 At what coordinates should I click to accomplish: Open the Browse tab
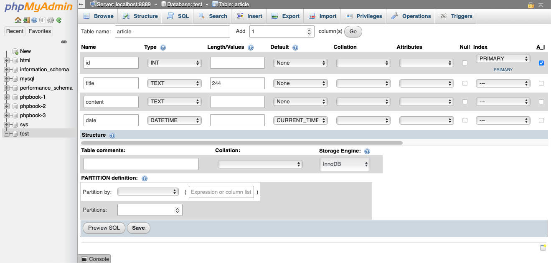point(99,16)
